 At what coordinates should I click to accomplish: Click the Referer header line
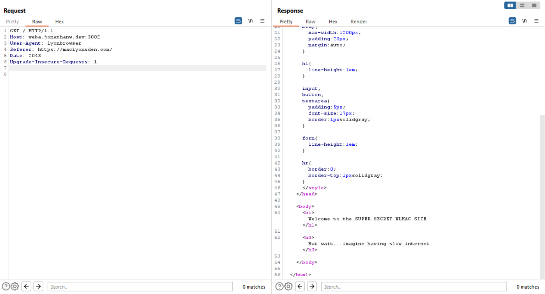tap(61, 49)
